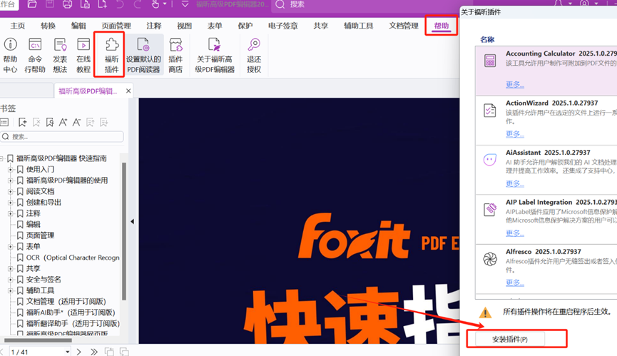The height and width of the screenshot is (356, 617).
Task: Click 更多 link under Accounting Calculator
Action: click(x=515, y=85)
